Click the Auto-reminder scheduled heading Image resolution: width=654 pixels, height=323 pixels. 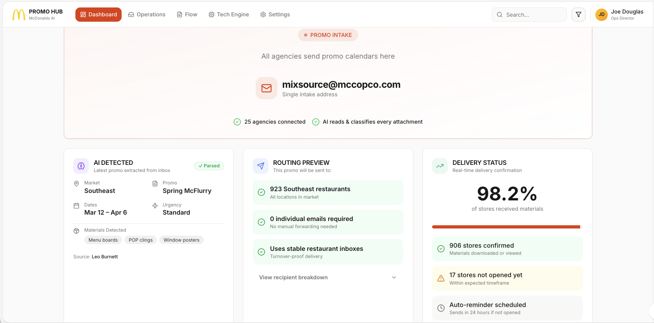[x=488, y=305]
